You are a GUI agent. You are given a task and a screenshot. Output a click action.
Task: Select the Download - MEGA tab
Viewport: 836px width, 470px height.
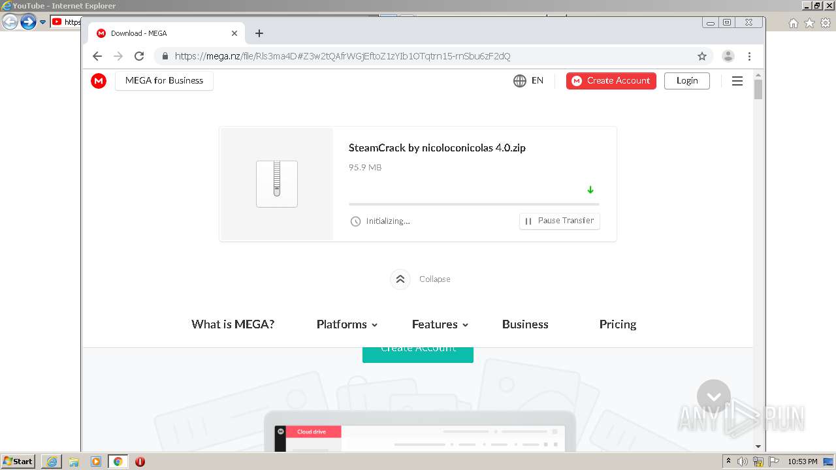(167, 33)
